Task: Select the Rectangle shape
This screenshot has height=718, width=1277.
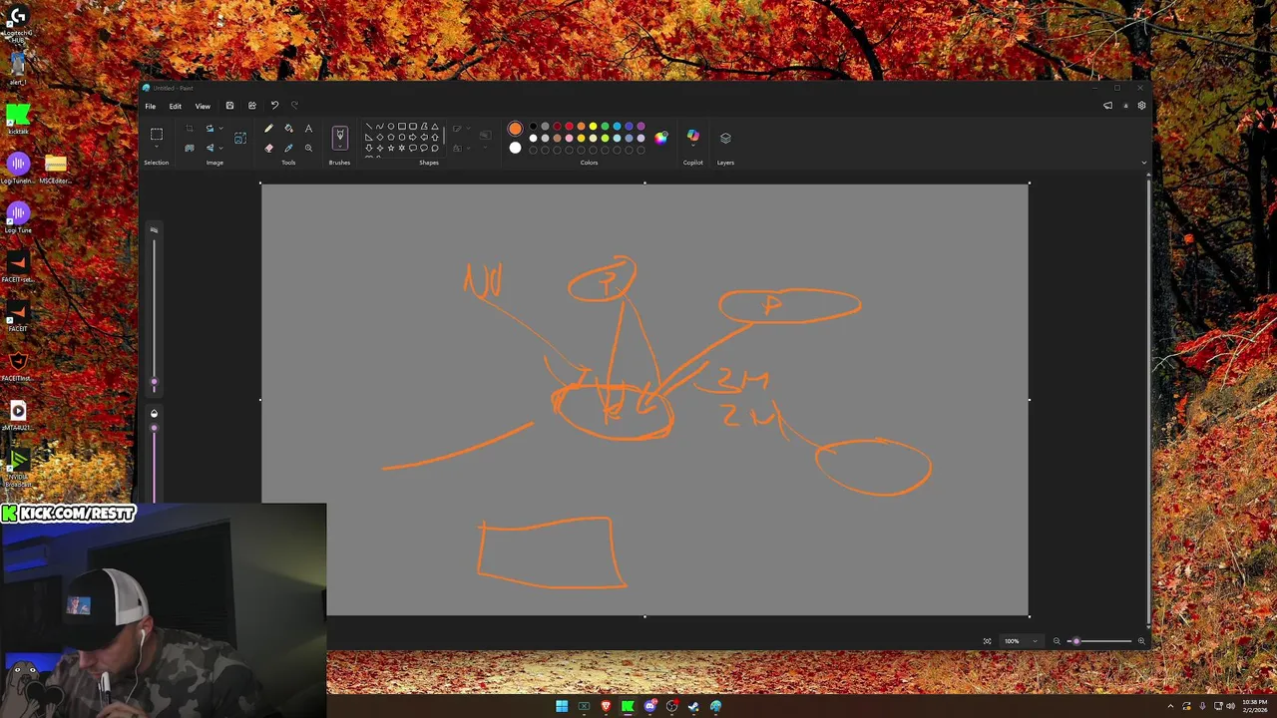Action: (401, 127)
